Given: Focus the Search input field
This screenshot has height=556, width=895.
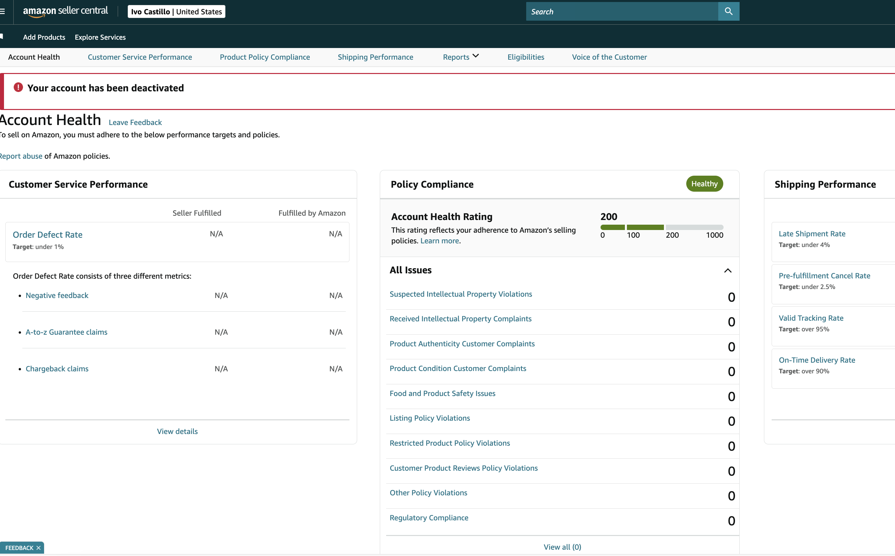Looking at the screenshot, I should (x=622, y=11).
